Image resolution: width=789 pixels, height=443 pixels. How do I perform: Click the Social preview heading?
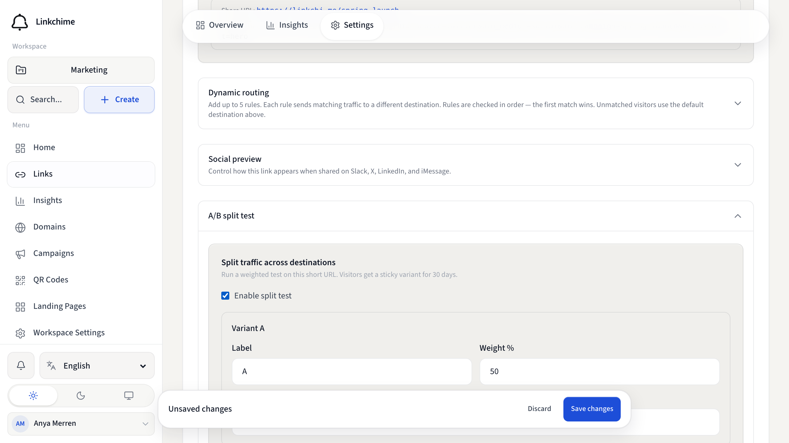(x=235, y=159)
